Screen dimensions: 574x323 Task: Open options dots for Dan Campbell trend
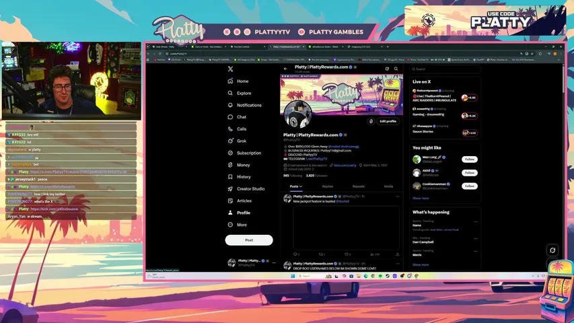coord(476,238)
